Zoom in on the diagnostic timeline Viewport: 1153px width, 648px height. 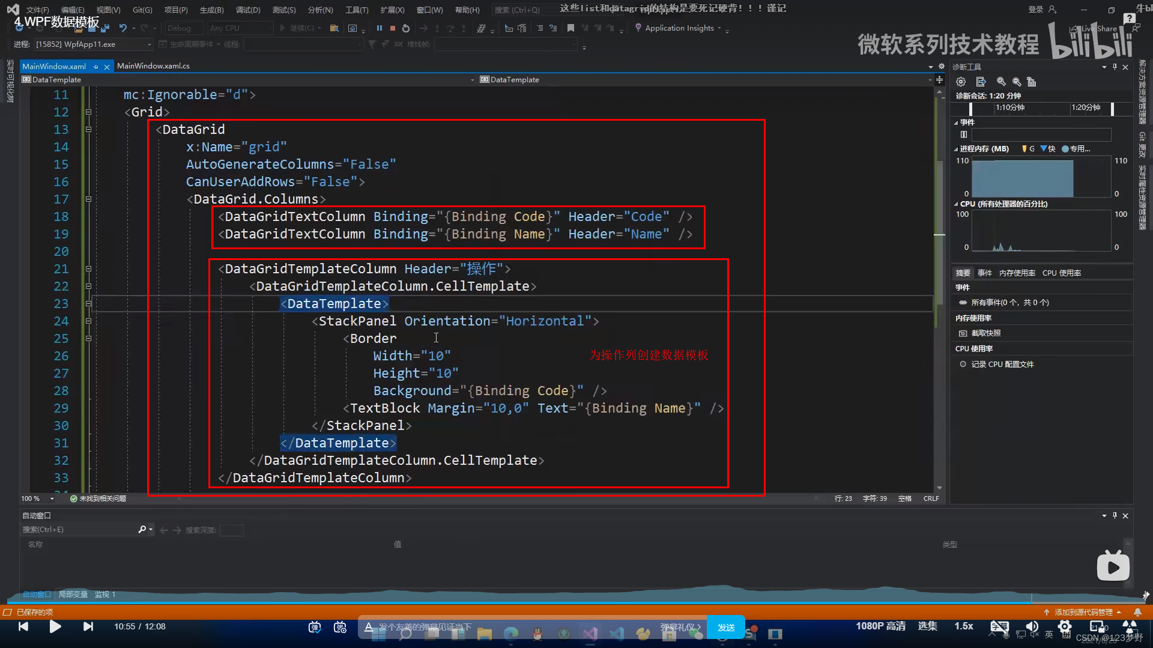tap(1001, 82)
